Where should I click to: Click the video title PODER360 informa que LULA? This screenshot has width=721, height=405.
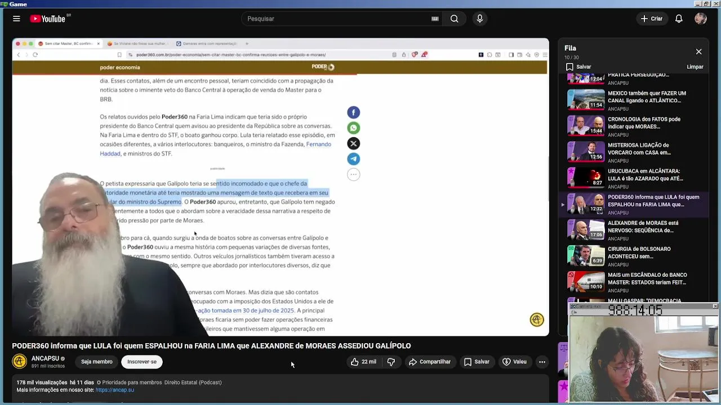pyautogui.click(x=211, y=346)
